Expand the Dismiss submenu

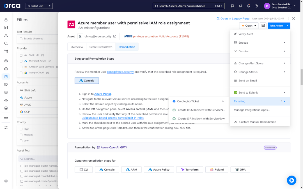tap(260, 51)
